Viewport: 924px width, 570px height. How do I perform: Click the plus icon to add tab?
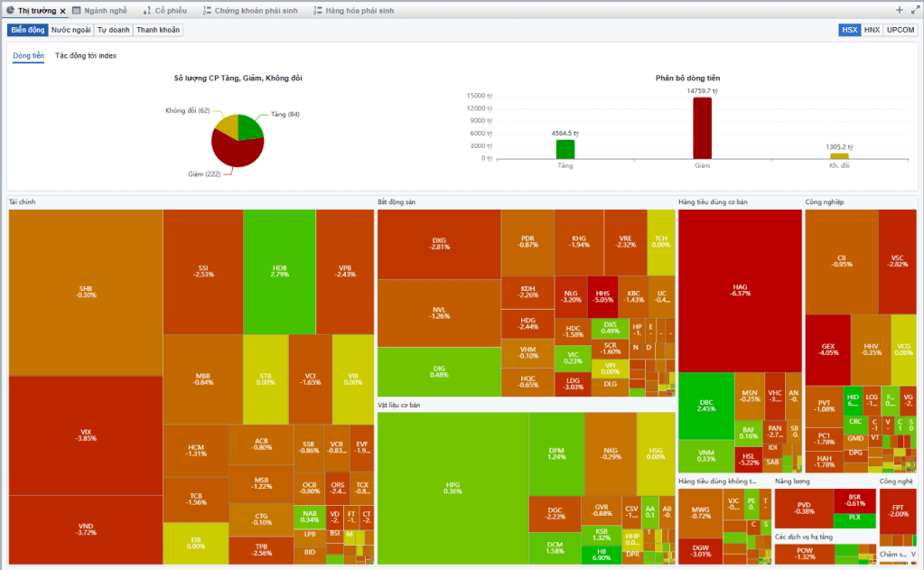899,10
